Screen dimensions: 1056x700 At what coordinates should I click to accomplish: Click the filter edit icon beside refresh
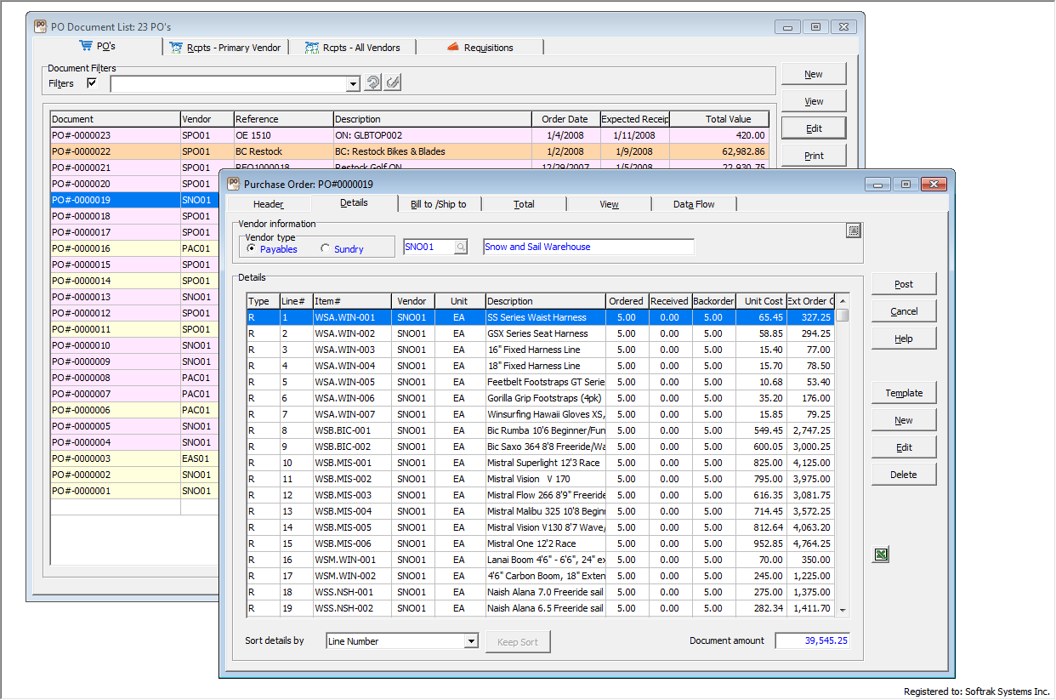click(392, 83)
